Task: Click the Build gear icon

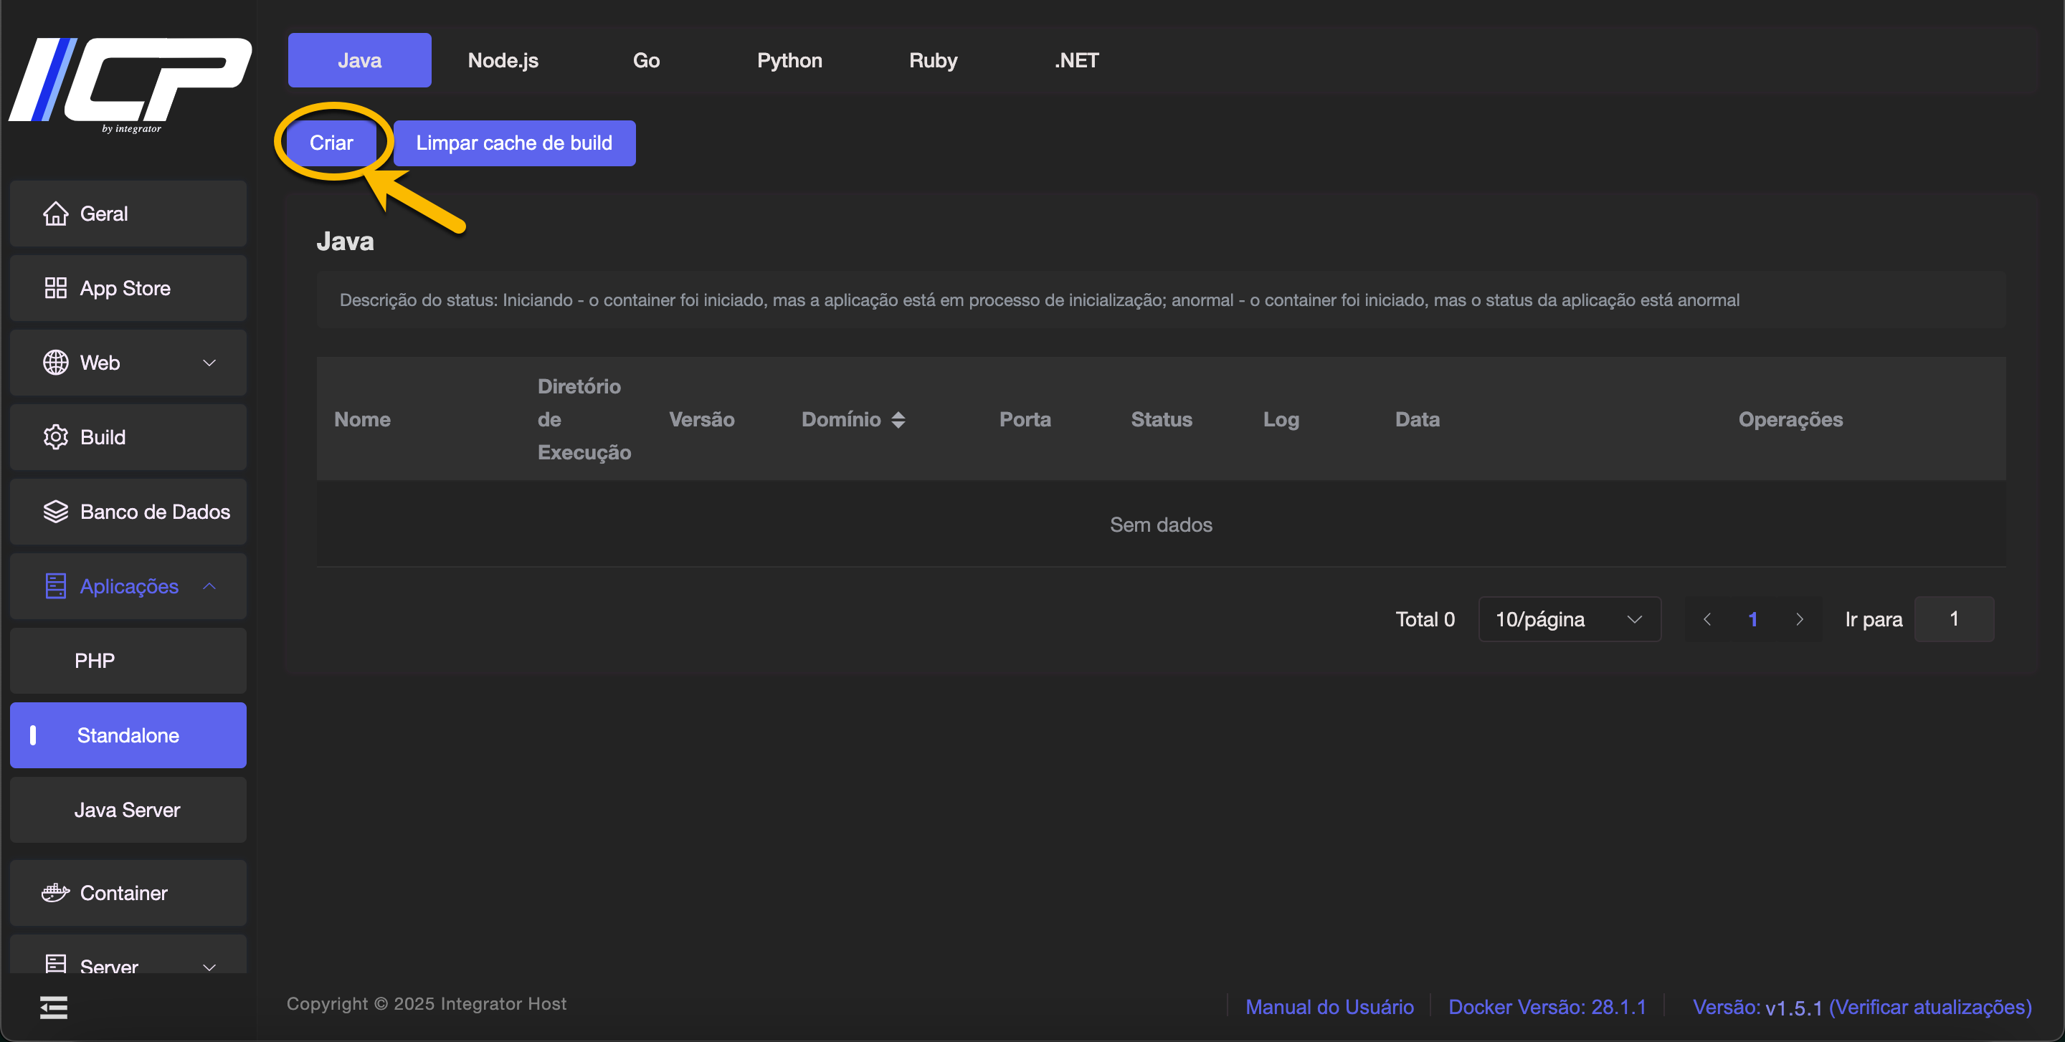Action: (x=55, y=437)
